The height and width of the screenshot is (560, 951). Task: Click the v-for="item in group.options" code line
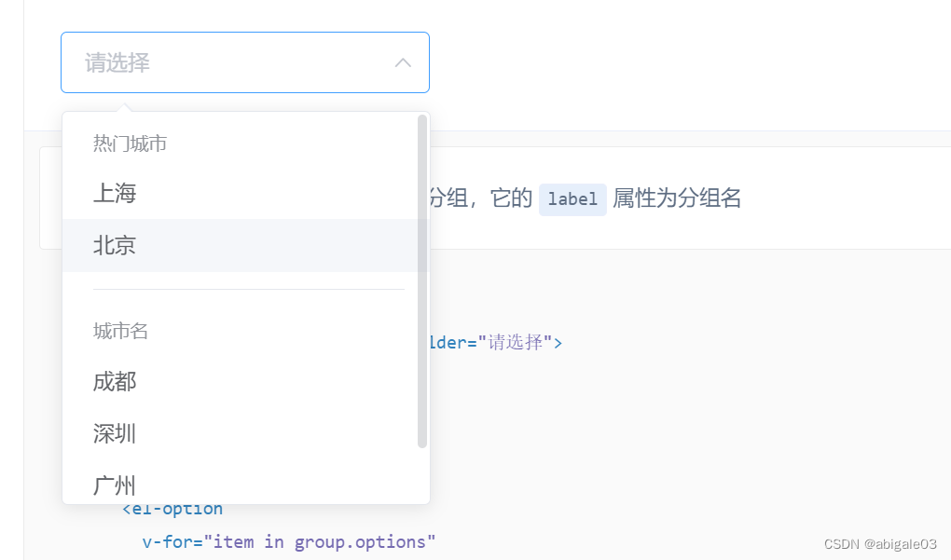click(x=289, y=541)
